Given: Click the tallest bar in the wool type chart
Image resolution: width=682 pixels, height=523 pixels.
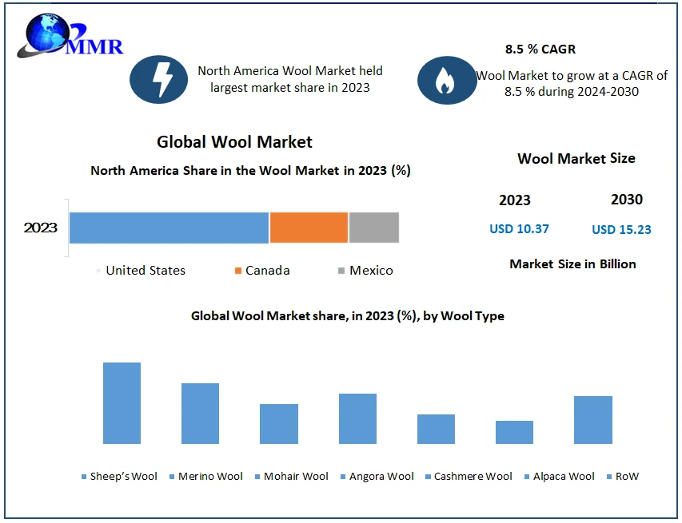Looking at the screenshot, I should click(122, 403).
